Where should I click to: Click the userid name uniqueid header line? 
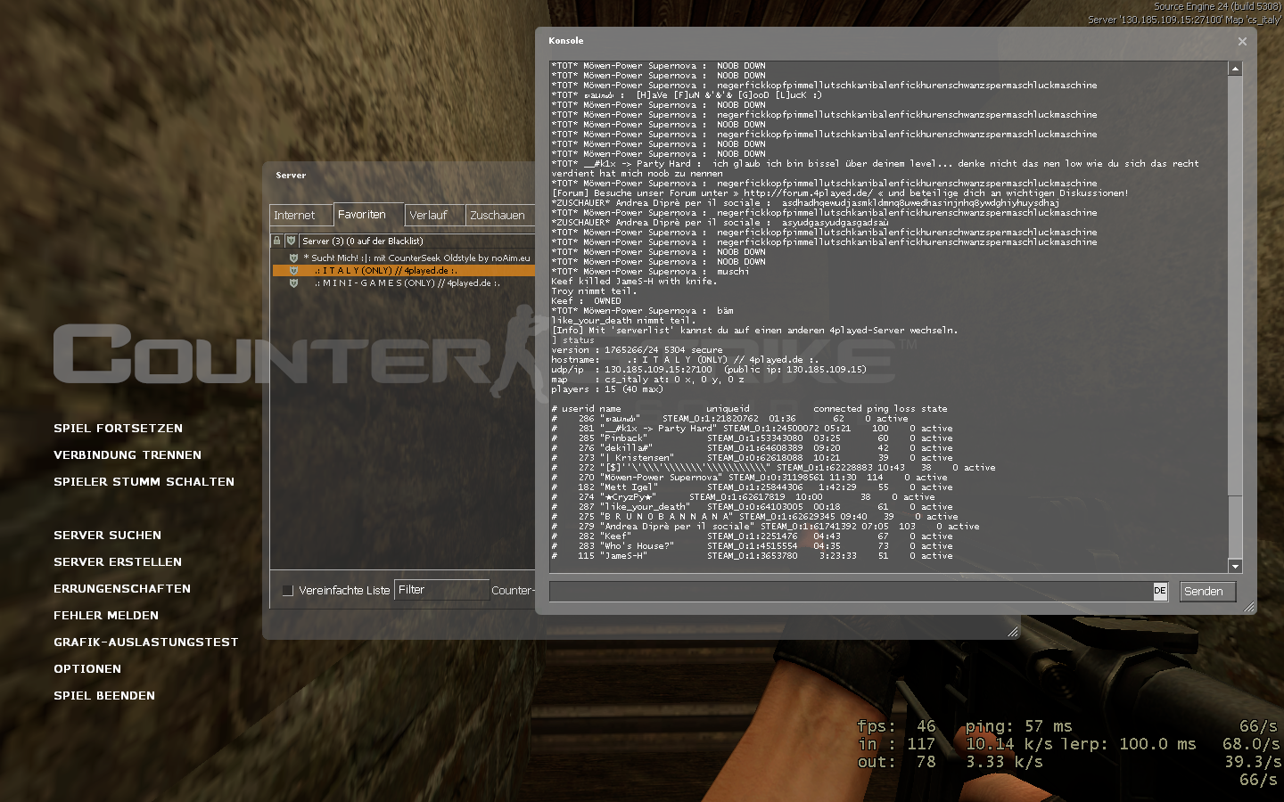tap(749, 409)
